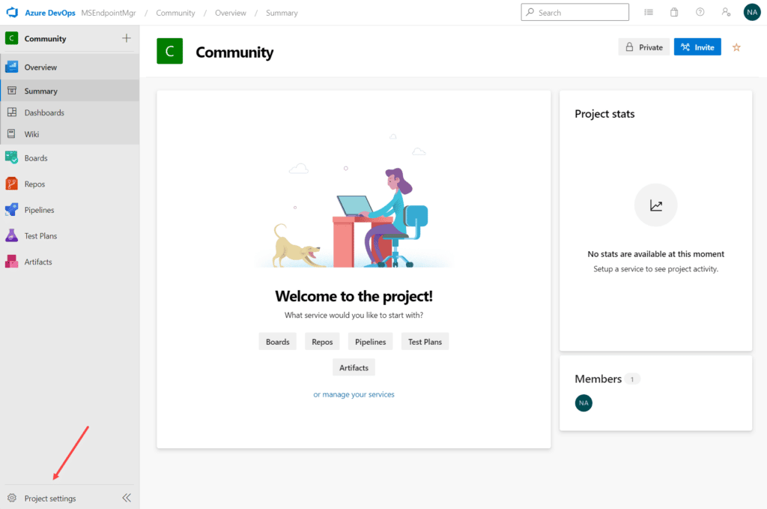Click the green Community project icon in sidebar
767x509 pixels.
11,38
